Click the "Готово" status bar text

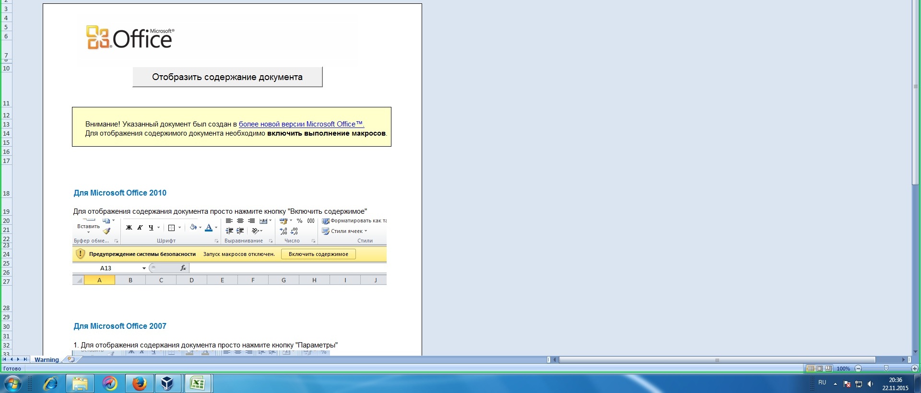tap(12, 369)
